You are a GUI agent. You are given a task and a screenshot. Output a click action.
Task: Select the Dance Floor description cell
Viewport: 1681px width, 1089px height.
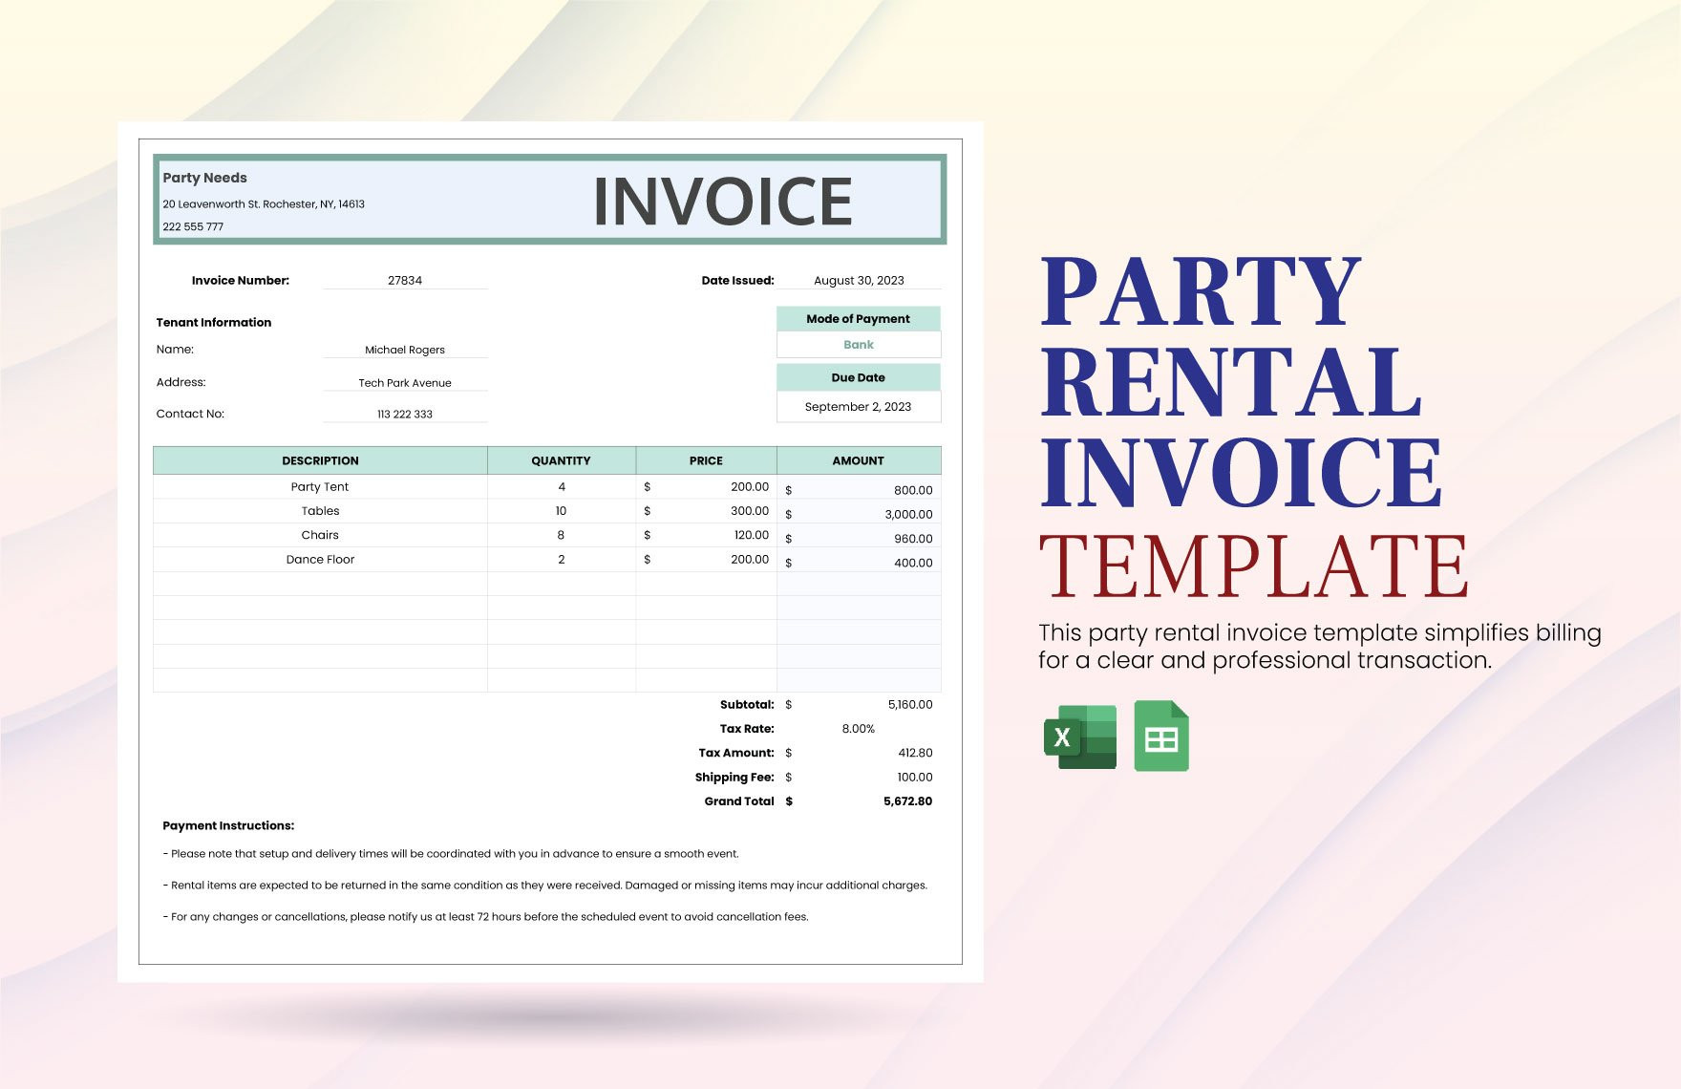(320, 560)
